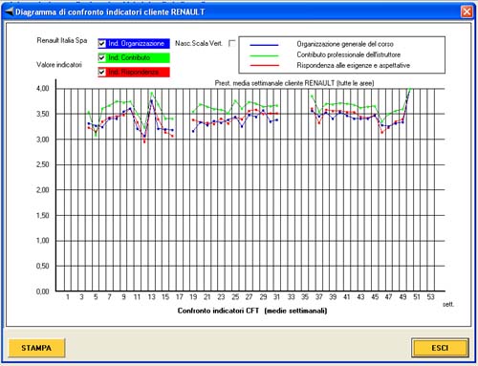Click the red Ind. Rispondenza label
This screenshot has width=478, height=366.
pyautogui.click(x=133, y=72)
